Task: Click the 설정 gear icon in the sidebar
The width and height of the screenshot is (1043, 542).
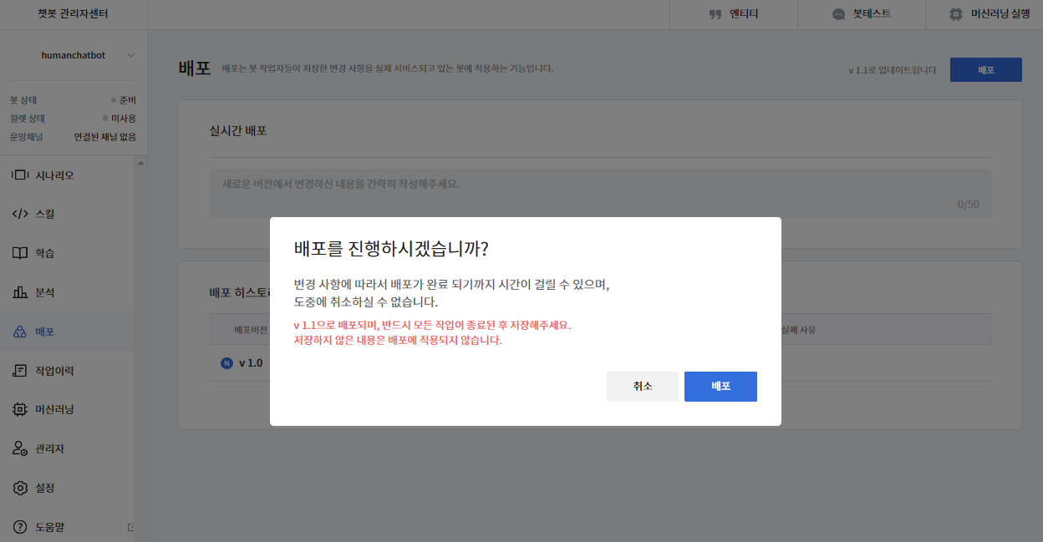Action: pyautogui.click(x=20, y=488)
